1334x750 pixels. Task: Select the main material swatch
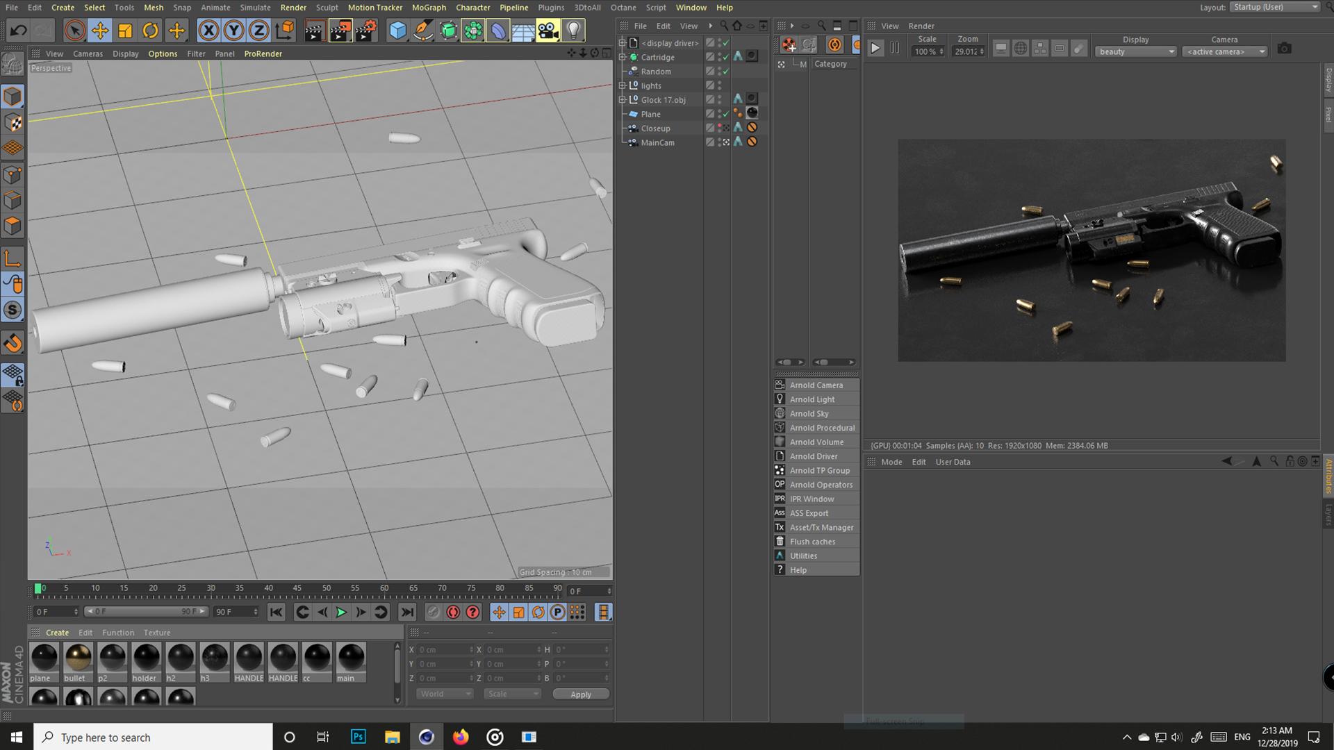point(351,662)
